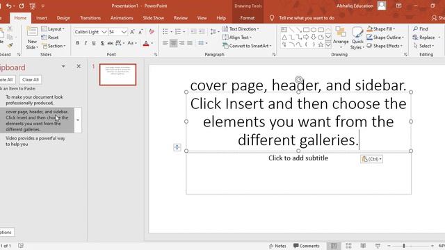The height and width of the screenshot is (250, 445).
Task: Center align the text
Action: pyautogui.click(x=173, y=43)
